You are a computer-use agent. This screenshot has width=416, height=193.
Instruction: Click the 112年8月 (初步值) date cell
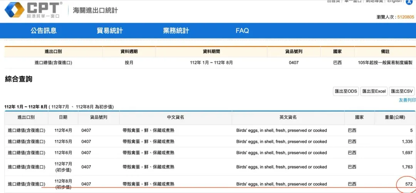pos(63,184)
